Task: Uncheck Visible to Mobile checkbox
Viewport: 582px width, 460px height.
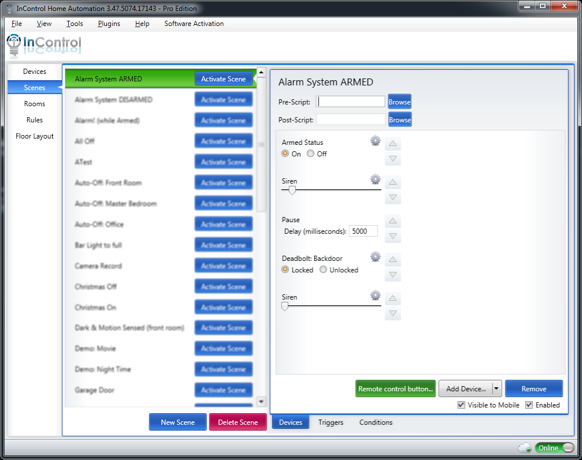Action: click(x=461, y=405)
